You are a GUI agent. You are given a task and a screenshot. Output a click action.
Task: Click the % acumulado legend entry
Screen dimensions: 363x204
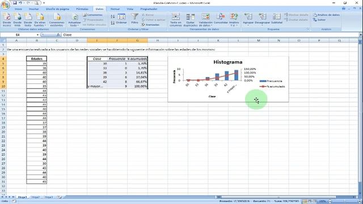coord(272,87)
